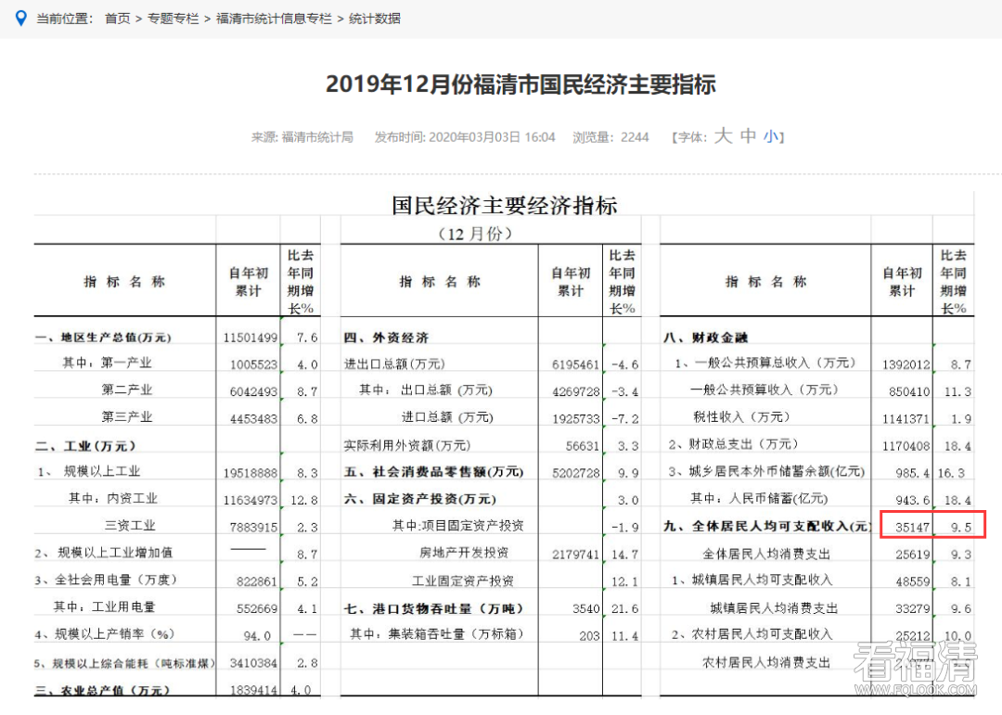The width and height of the screenshot is (1002, 715).
Task: Click the blue location pin icon
Action: pos(21,19)
